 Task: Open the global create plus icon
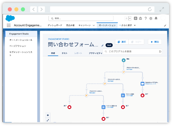(x=136, y=18)
